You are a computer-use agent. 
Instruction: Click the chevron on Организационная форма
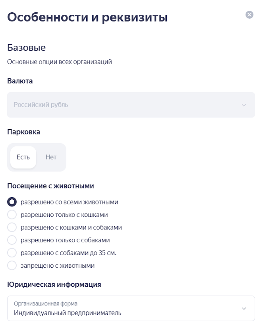click(244, 308)
